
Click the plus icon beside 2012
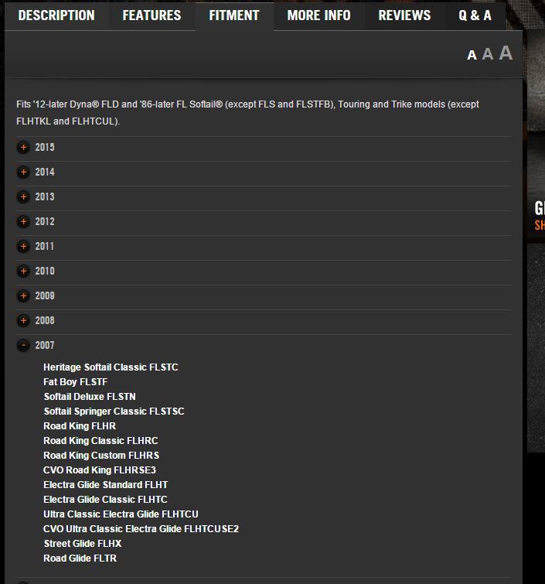(x=24, y=222)
